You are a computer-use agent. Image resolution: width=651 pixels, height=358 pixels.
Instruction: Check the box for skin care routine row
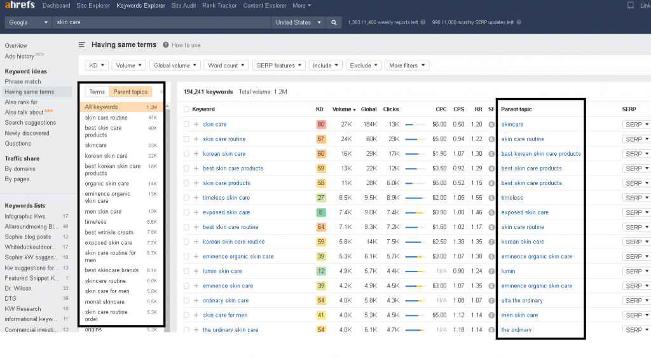click(x=186, y=139)
